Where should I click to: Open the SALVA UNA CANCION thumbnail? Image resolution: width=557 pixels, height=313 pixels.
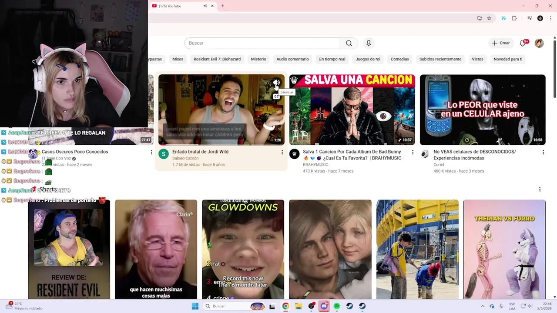pos(352,110)
